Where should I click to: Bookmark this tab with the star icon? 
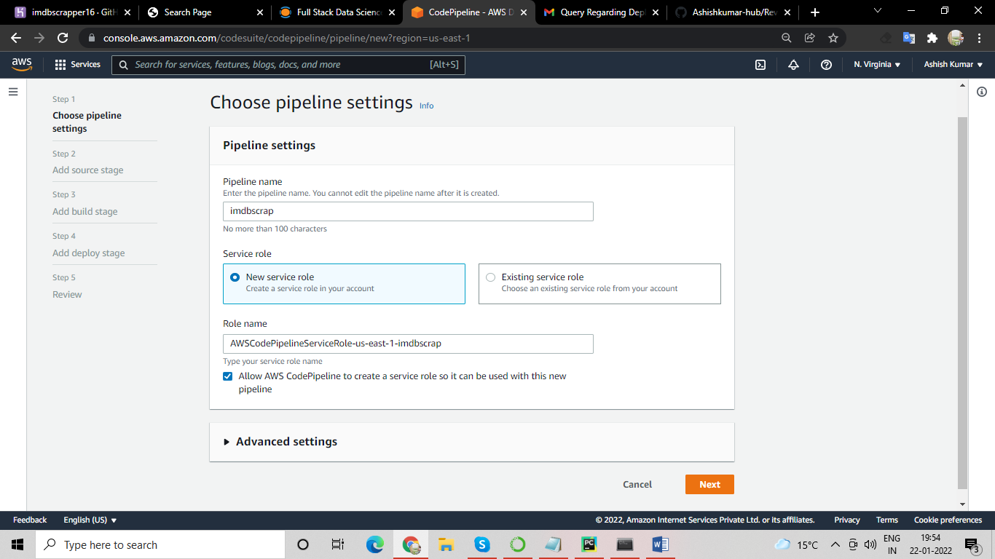[x=833, y=38]
